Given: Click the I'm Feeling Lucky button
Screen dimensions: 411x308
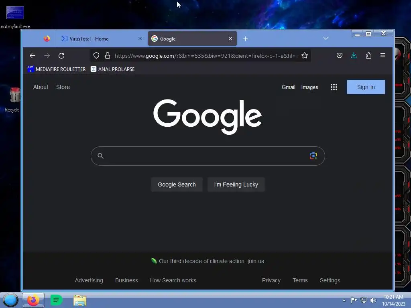Looking at the screenshot, I should (x=236, y=184).
